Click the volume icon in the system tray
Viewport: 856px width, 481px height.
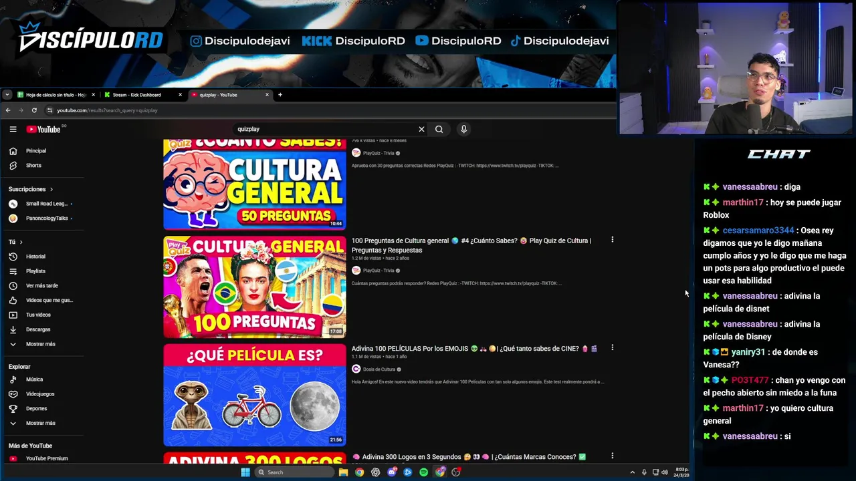pos(664,472)
